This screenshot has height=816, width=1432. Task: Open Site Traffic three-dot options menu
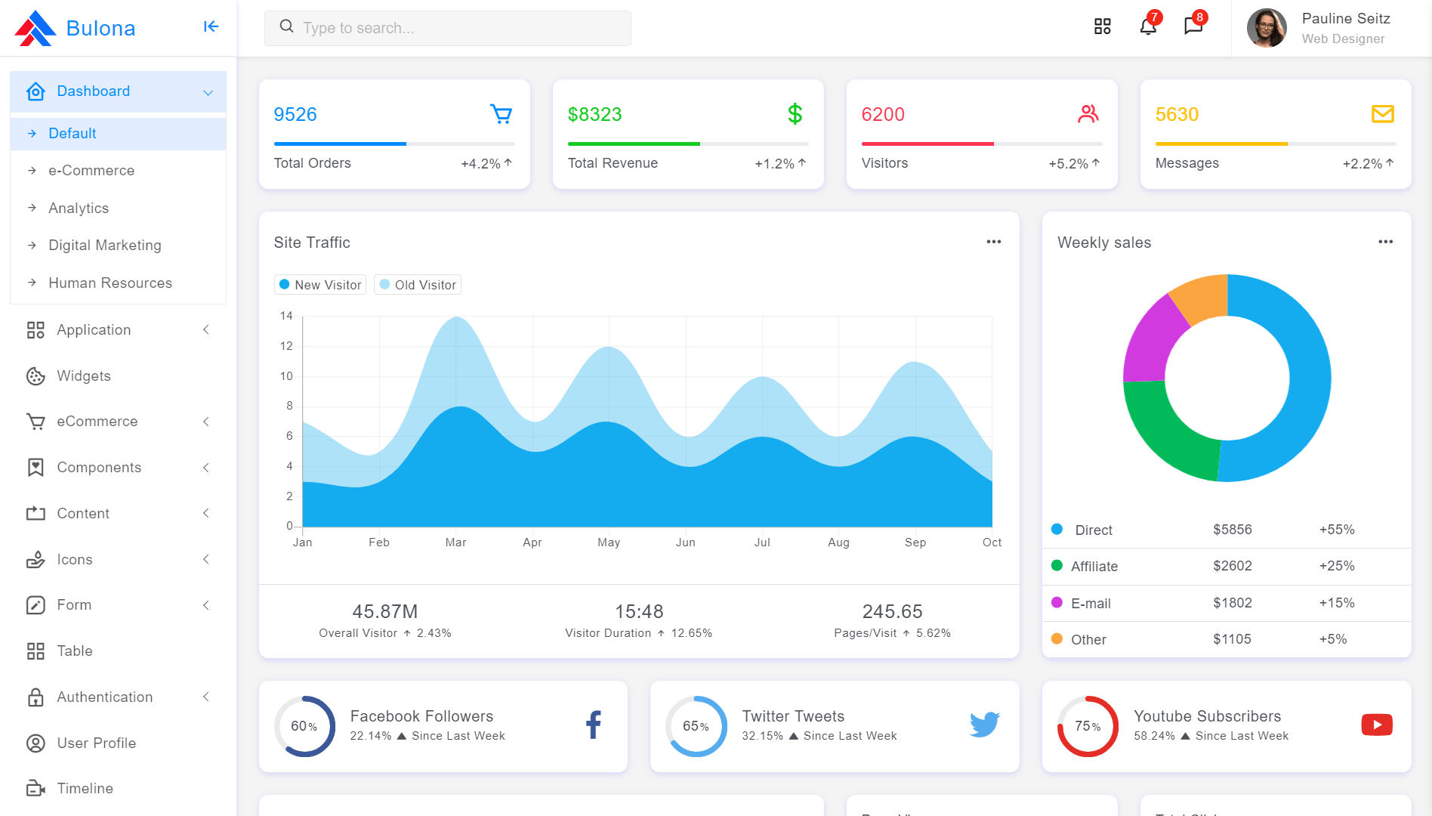993,242
